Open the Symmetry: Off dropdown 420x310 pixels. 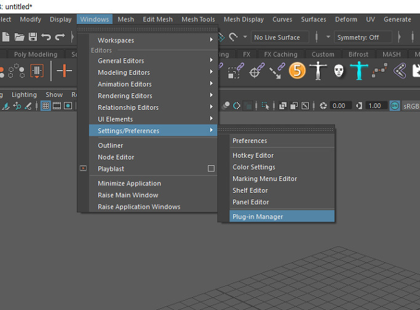[x=363, y=37]
